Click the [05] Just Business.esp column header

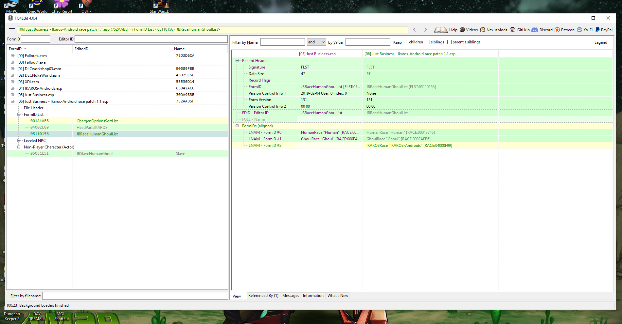click(x=329, y=54)
